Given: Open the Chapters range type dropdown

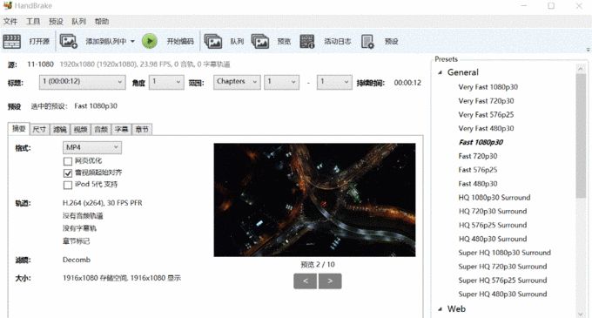Looking at the screenshot, I should [x=237, y=82].
